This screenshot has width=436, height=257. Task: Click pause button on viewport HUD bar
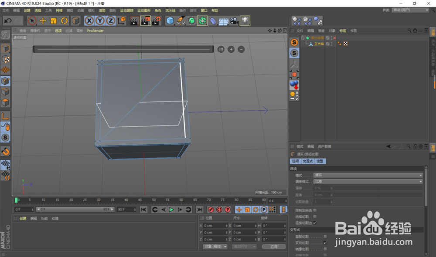[x=221, y=50]
